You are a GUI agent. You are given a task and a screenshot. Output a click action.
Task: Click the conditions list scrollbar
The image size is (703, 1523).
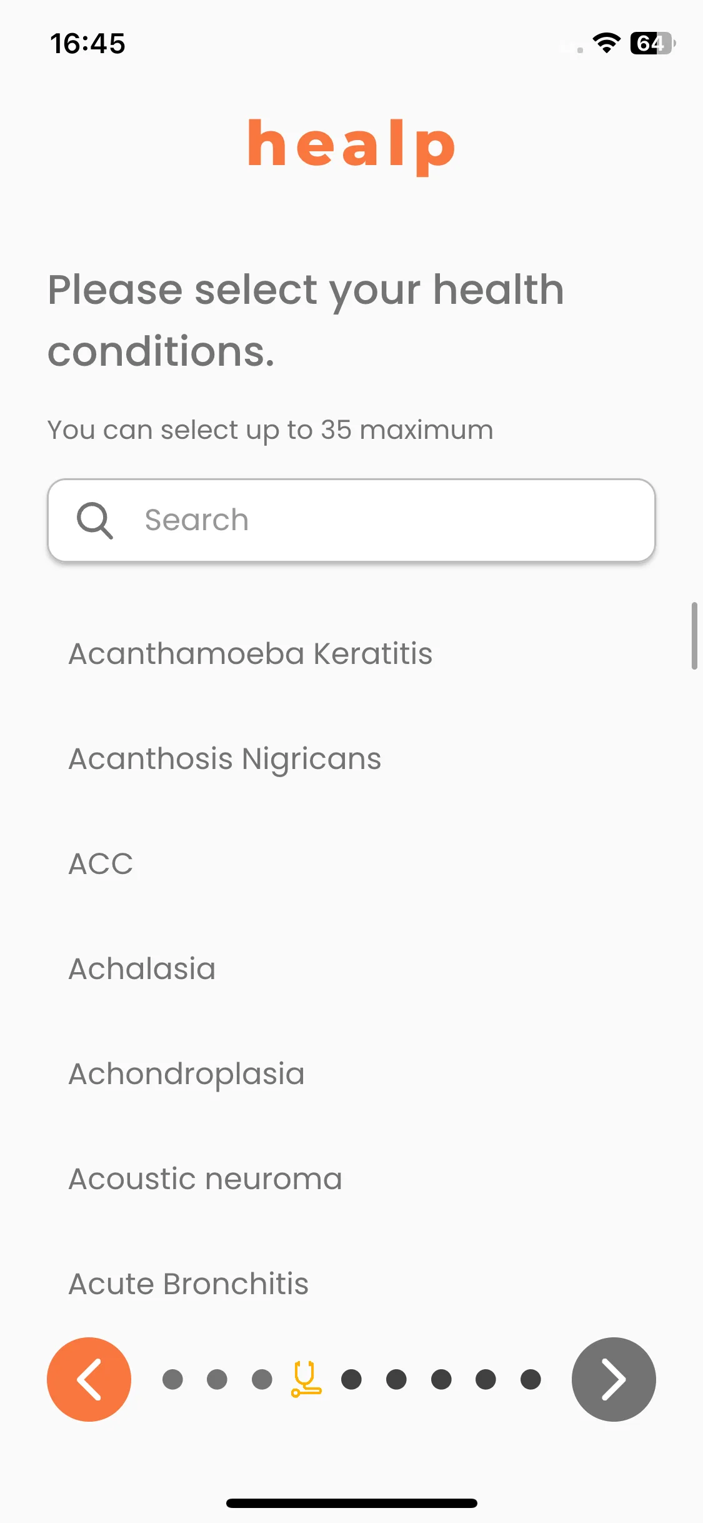click(x=694, y=636)
